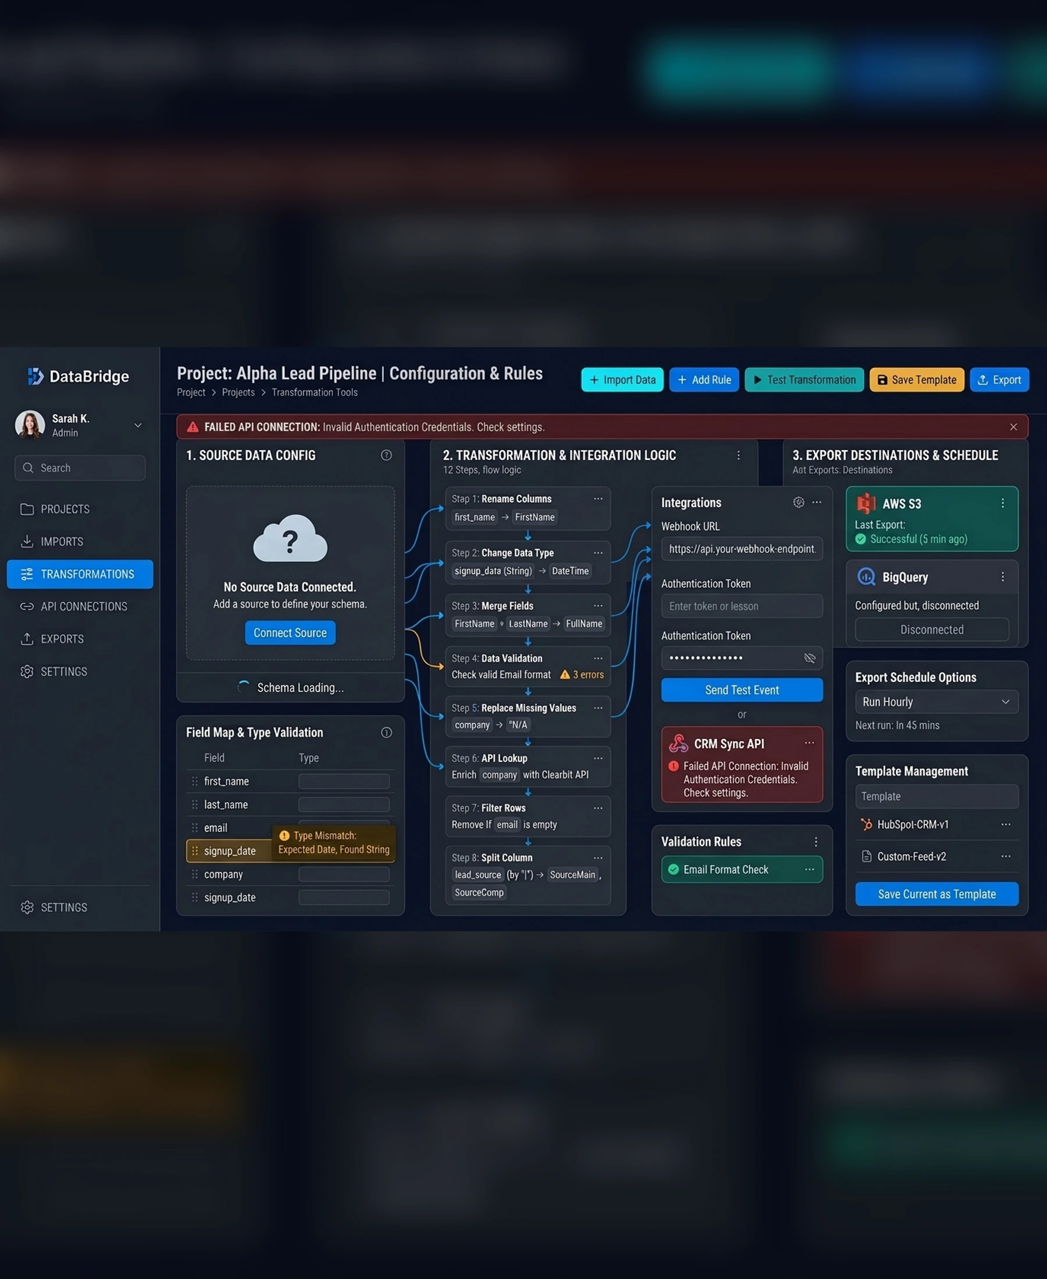
Task: Click Save Current as Template button
Action: coord(936,894)
